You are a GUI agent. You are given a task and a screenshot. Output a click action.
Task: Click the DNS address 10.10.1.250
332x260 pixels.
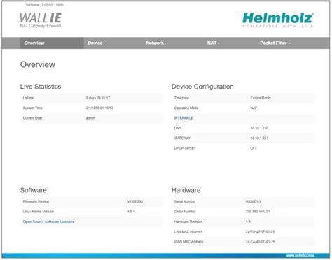[x=259, y=128]
